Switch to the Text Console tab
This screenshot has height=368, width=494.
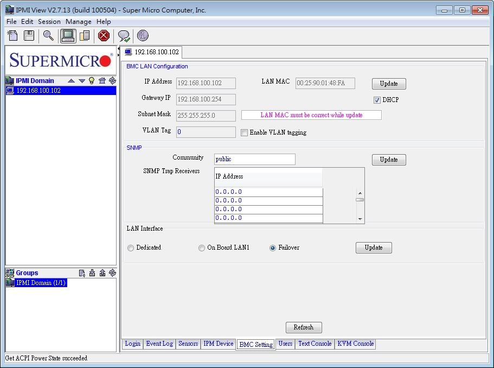tap(315, 344)
